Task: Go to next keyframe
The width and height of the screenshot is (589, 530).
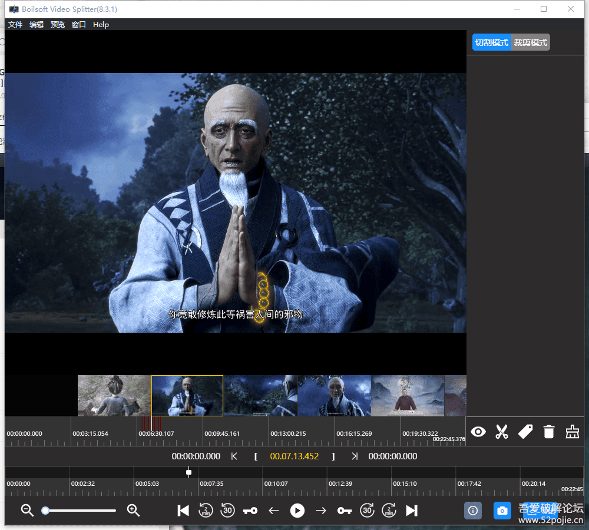Action: tap(345, 511)
